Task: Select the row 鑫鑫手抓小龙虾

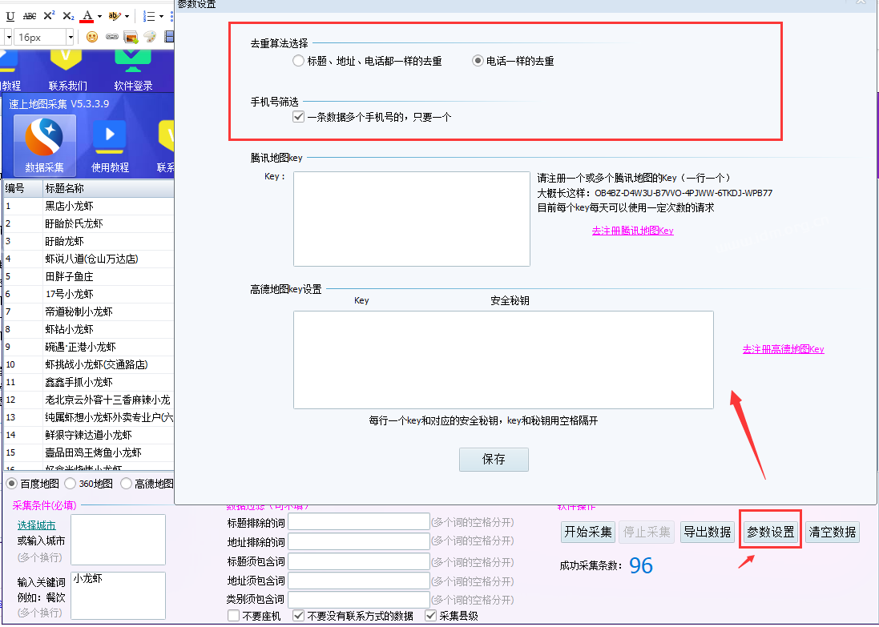Action: point(89,382)
